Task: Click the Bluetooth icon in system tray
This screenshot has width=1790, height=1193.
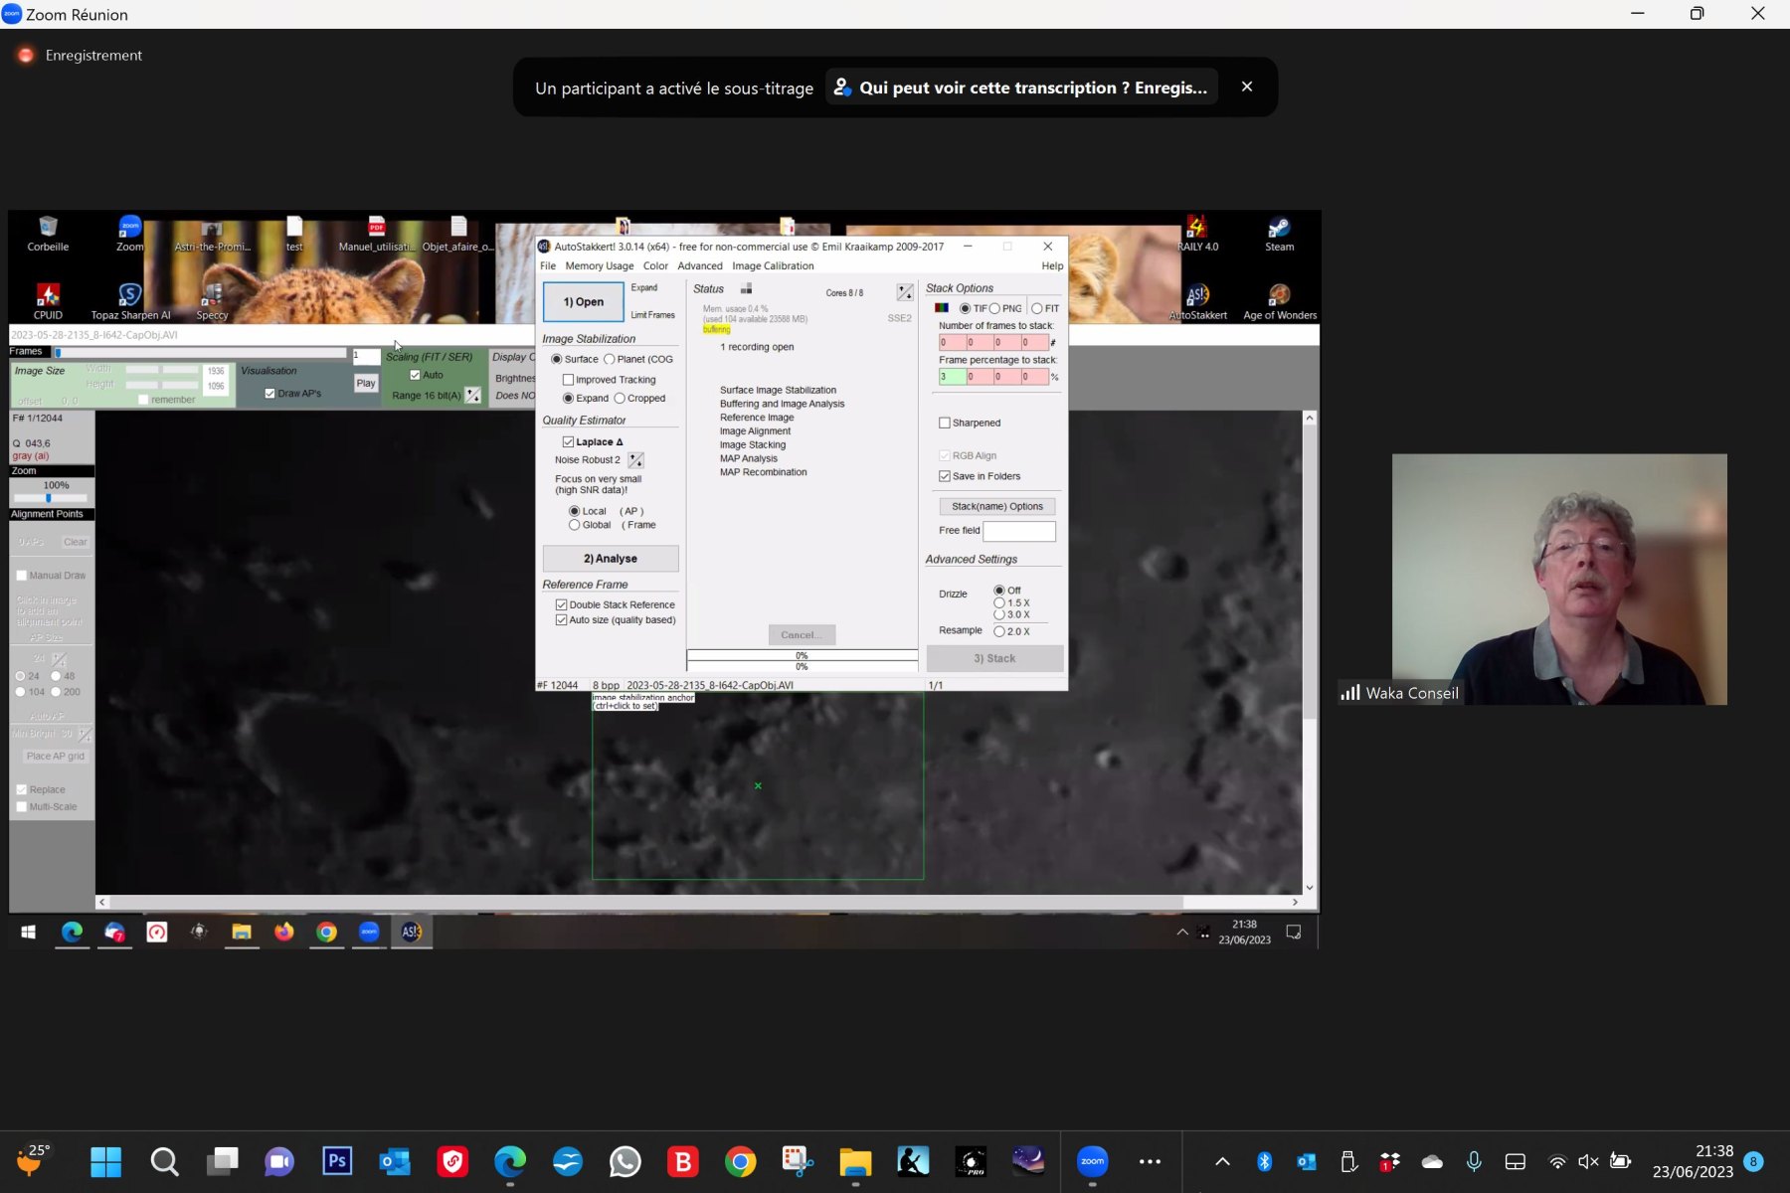Action: 1264,1161
